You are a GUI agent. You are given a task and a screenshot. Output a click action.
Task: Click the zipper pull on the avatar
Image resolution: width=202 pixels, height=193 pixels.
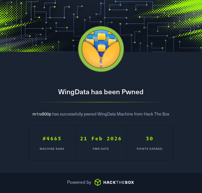click(101, 64)
